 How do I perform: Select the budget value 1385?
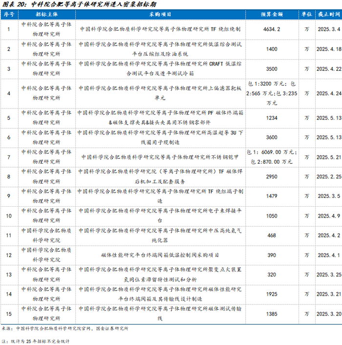click(x=272, y=314)
